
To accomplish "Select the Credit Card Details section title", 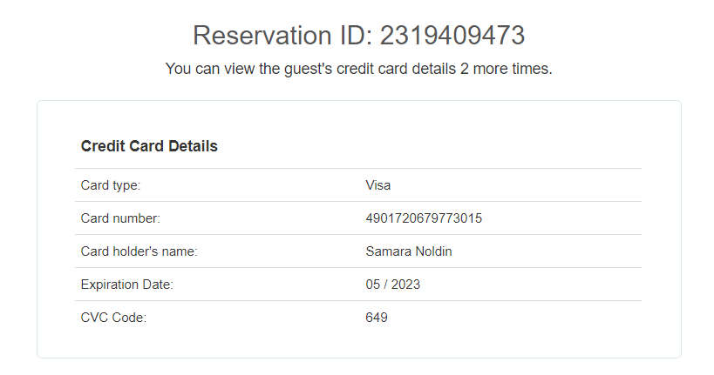I will pos(149,146).
